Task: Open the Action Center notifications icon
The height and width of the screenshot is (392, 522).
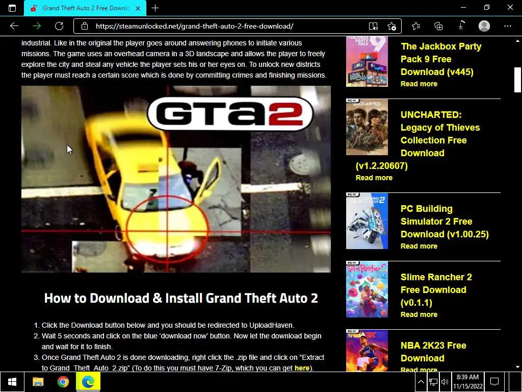Action: pyautogui.click(x=494, y=382)
